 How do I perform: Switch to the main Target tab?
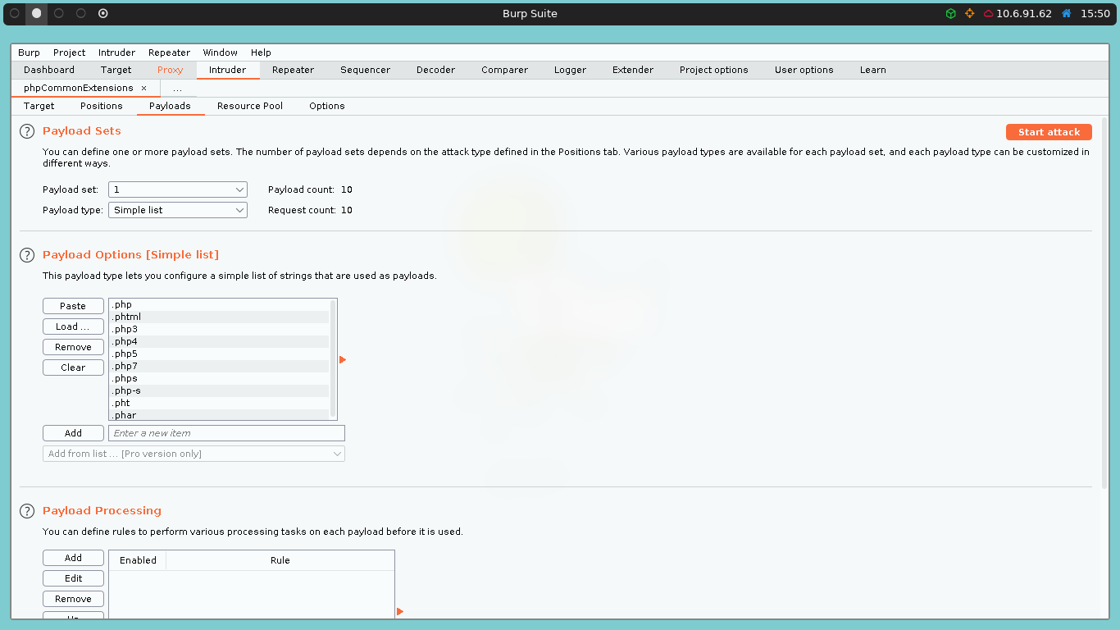[x=116, y=70]
